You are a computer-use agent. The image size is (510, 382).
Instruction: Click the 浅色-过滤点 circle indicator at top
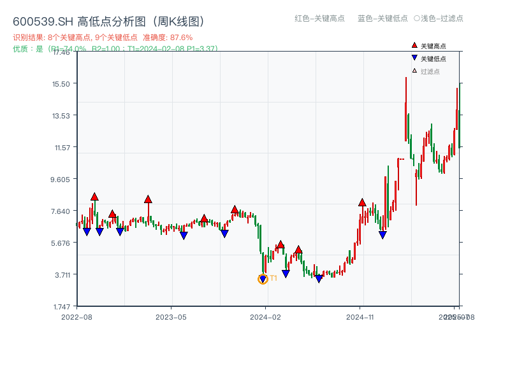click(416, 18)
